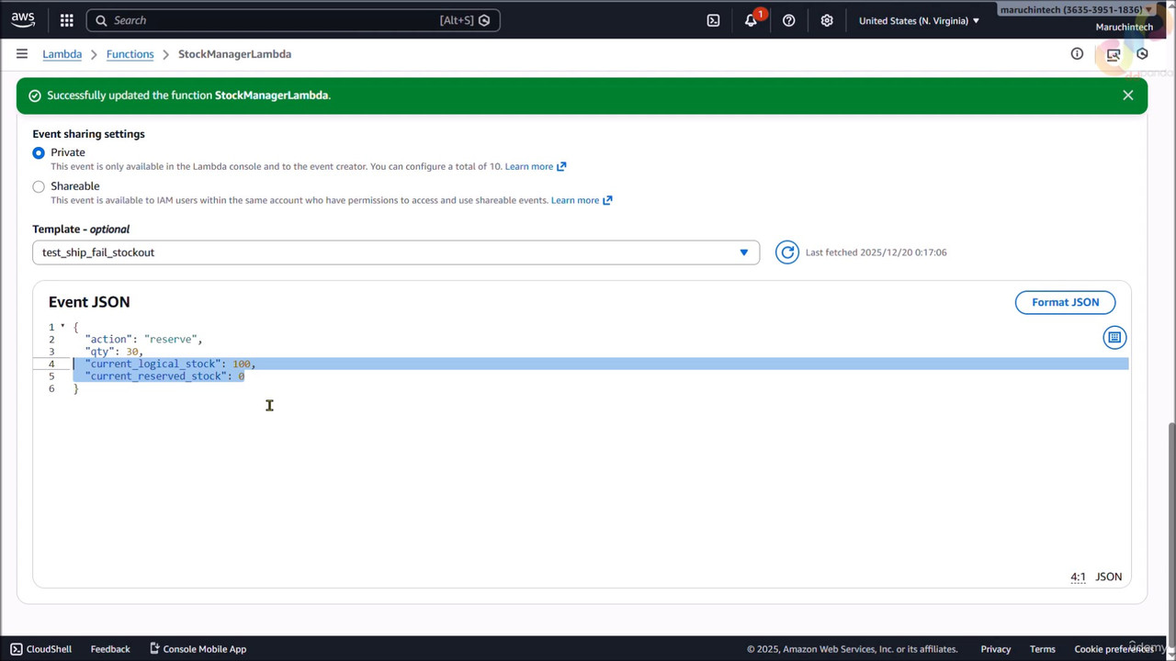Viewport: 1176px width, 661px height.
Task: Open CloudShell in the footer
Action: click(40, 649)
